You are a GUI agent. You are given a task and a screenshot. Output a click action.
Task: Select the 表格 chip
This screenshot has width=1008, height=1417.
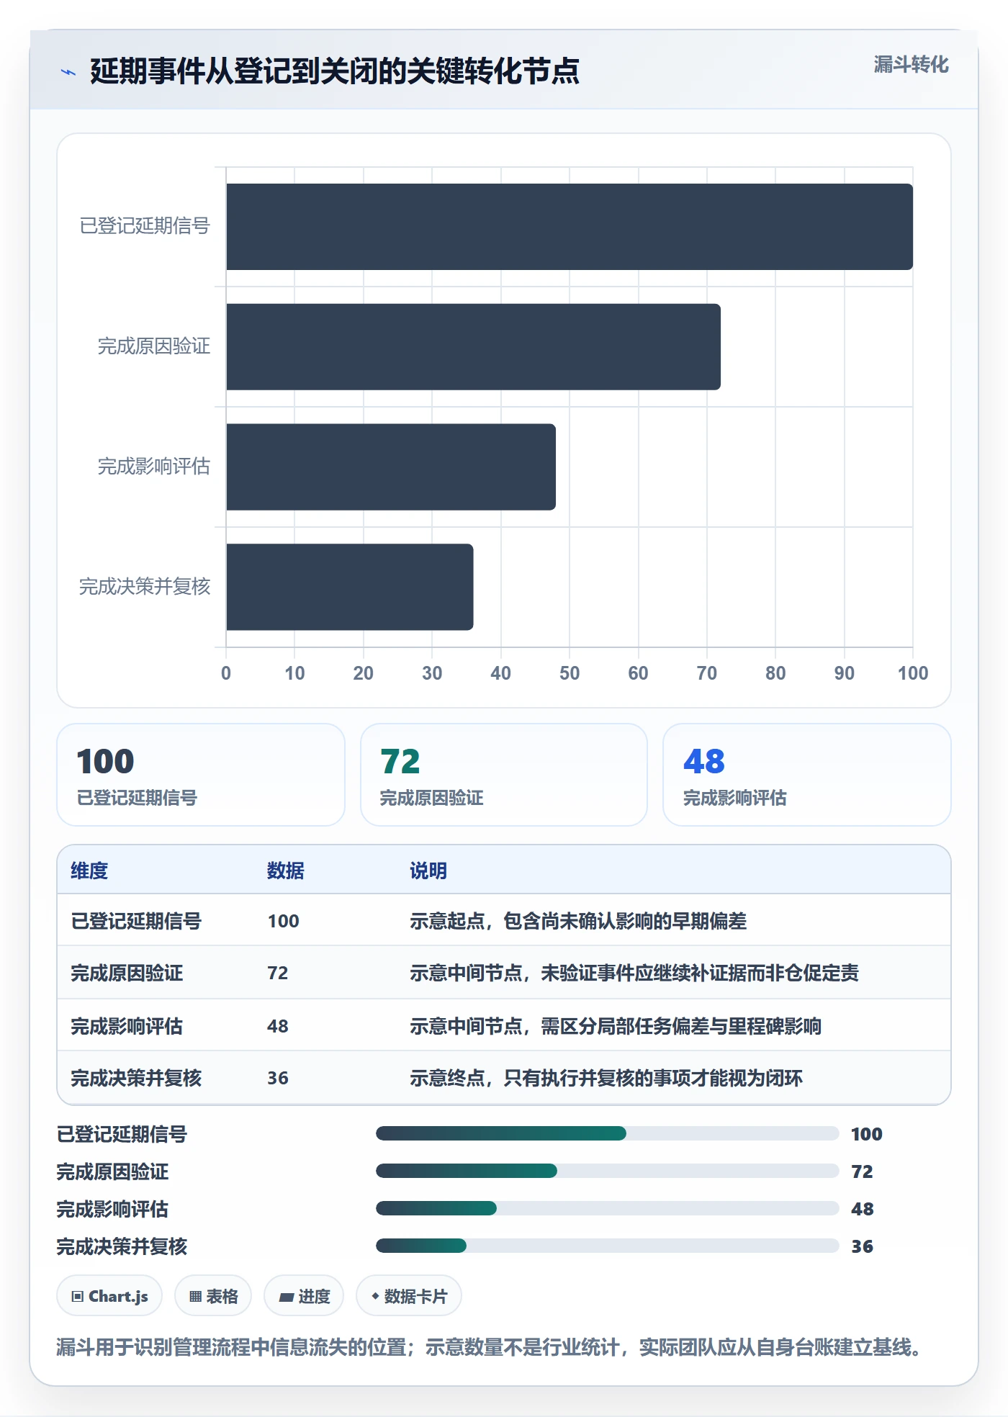click(x=213, y=1296)
